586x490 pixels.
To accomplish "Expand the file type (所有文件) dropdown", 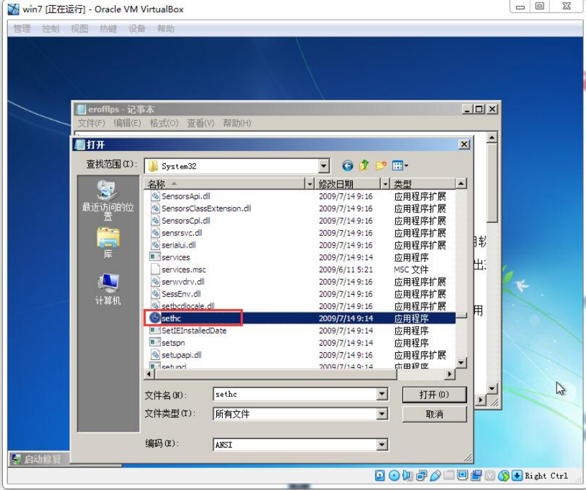I will coord(382,414).
